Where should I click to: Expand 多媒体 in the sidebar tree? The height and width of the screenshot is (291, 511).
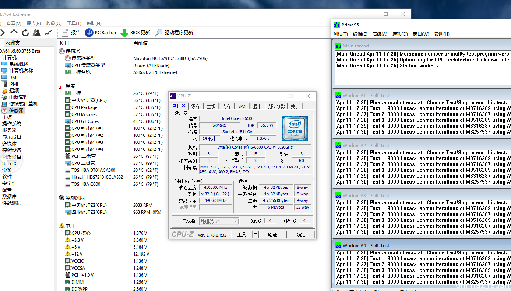[9, 143]
